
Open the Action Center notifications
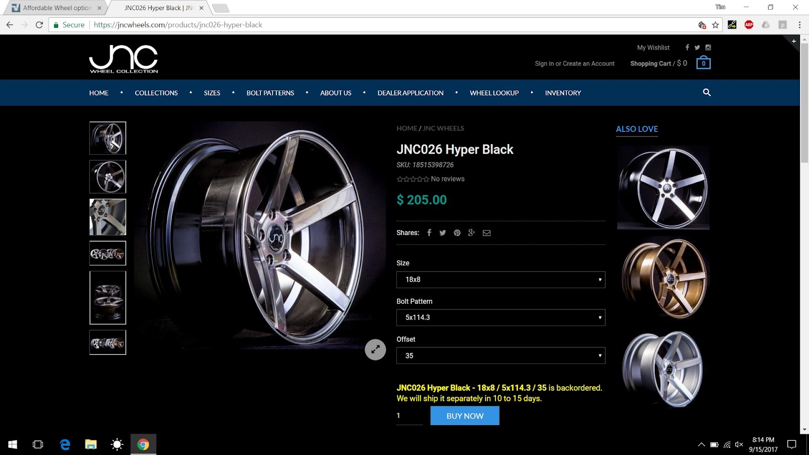click(792, 444)
